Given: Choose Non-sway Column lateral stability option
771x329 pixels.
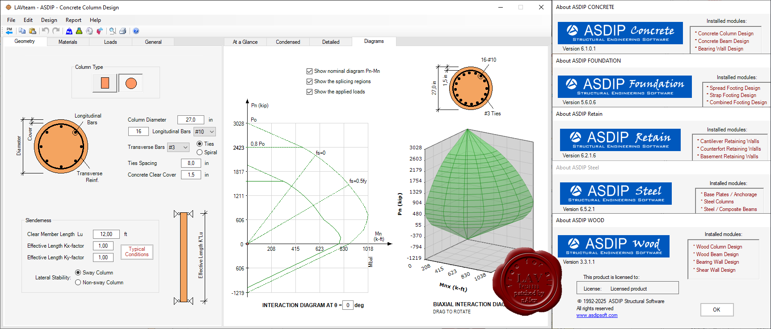Looking at the screenshot, I should [78, 283].
